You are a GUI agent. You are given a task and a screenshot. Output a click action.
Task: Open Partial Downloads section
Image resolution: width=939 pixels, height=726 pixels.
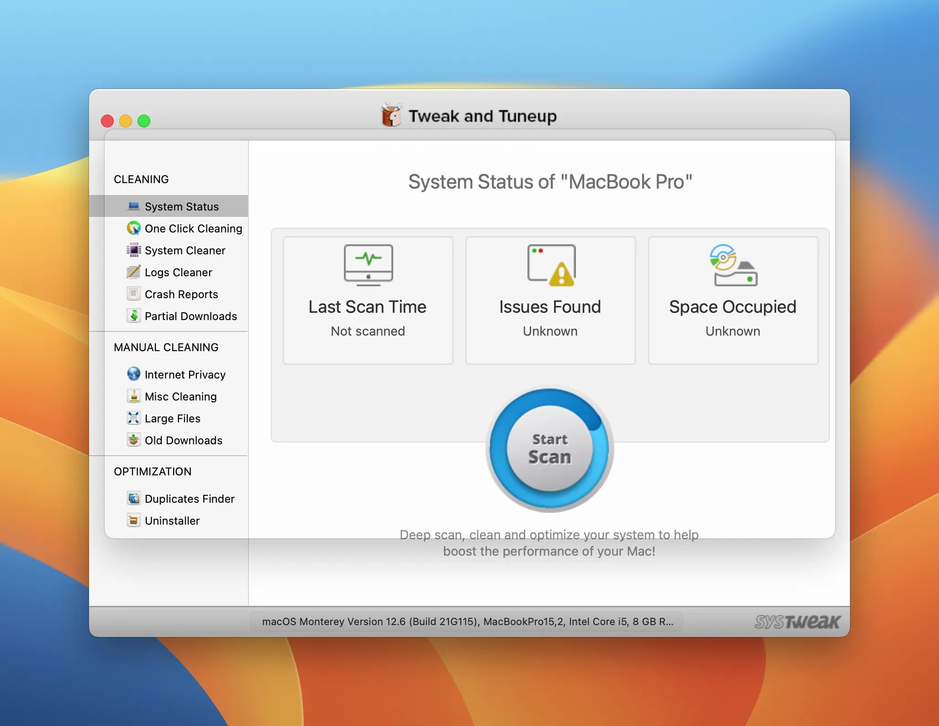pos(191,316)
